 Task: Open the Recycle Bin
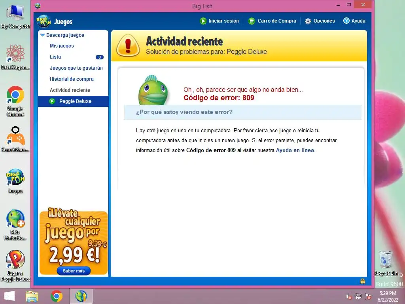coord(386,263)
